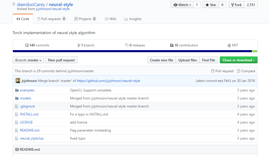
Task: Open daerduoCarey profile link
Action: [31, 5]
